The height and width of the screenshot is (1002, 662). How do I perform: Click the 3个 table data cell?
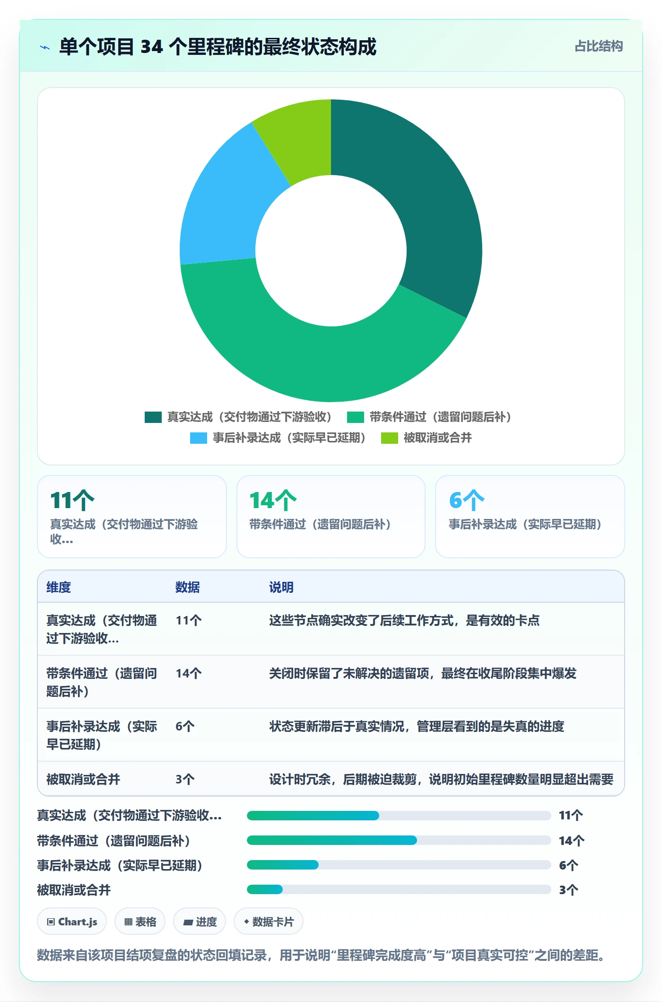coord(185,779)
